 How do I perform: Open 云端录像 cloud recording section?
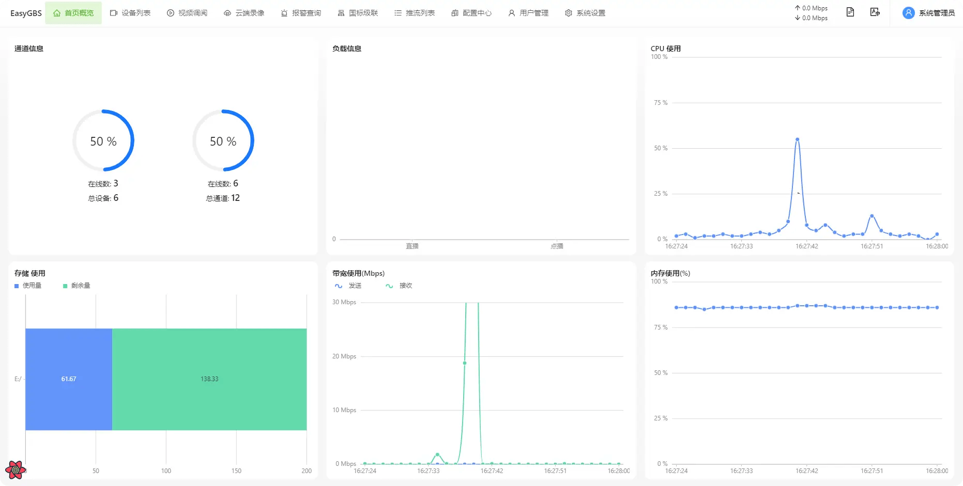point(244,13)
